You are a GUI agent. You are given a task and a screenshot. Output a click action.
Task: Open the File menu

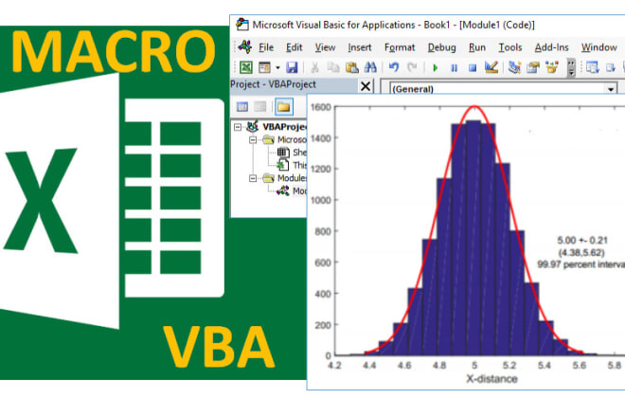[x=266, y=47]
